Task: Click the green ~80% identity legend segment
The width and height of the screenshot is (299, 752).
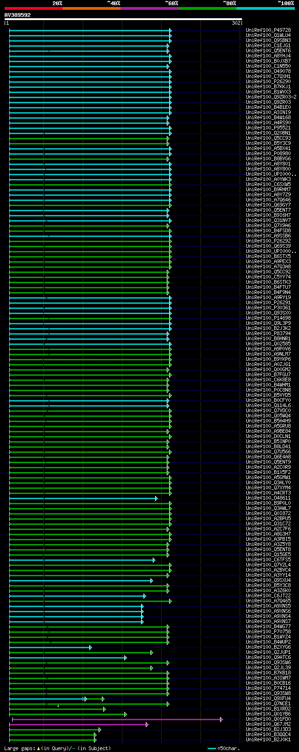Action: [x=207, y=8]
